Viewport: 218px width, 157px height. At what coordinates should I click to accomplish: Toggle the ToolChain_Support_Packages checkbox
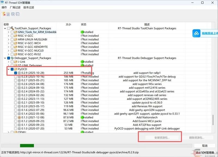coord(9,28)
